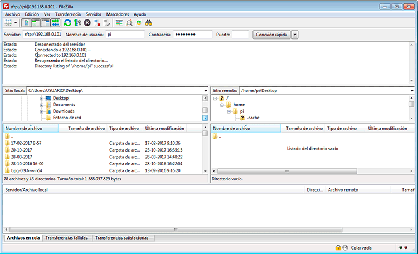Click the local tree scroll down arrow
418x254 pixels.
(205, 118)
